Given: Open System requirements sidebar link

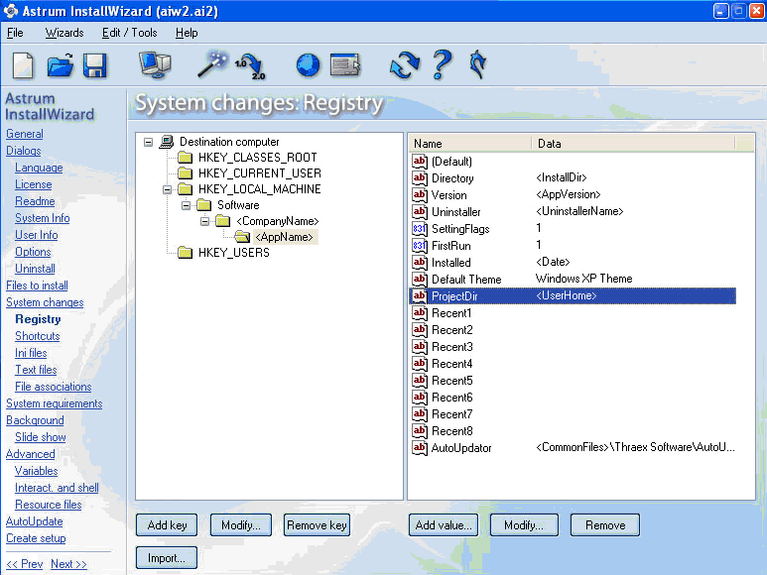Looking at the screenshot, I should point(55,403).
